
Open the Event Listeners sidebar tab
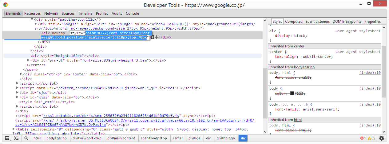pos(317,22)
